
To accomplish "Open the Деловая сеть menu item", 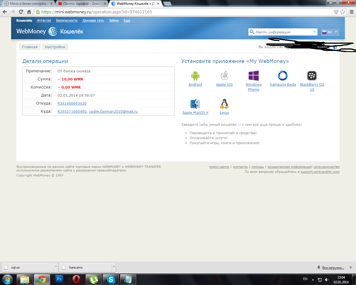I will click(x=93, y=21).
